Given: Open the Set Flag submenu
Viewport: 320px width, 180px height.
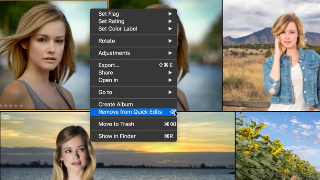Looking at the screenshot, I should (x=133, y=14).
